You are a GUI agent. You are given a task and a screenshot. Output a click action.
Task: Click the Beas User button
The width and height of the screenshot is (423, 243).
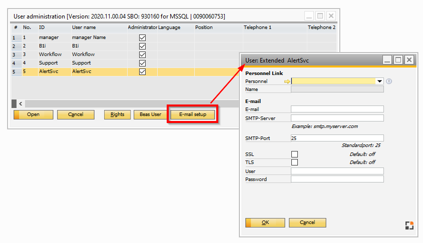150,114
